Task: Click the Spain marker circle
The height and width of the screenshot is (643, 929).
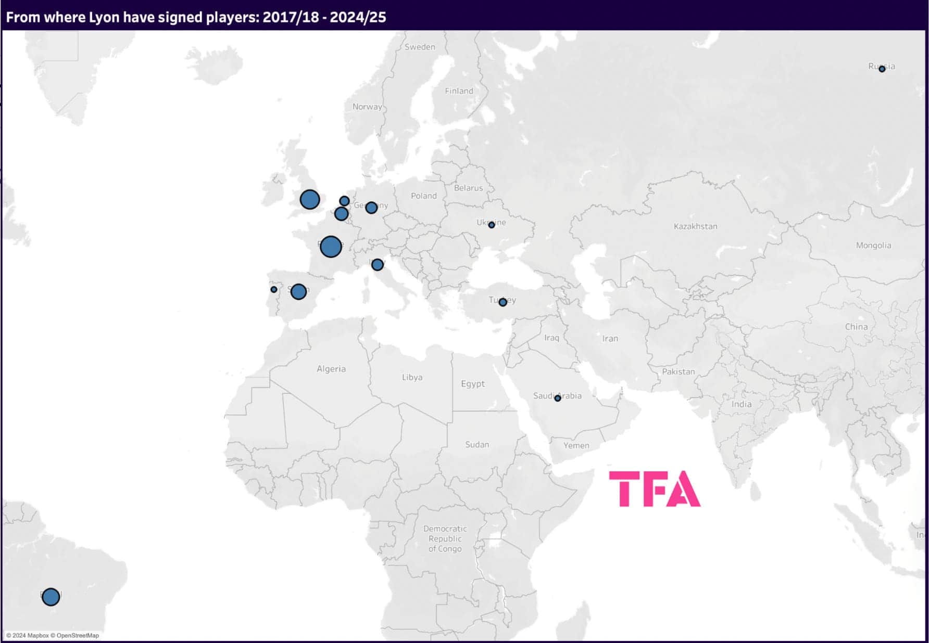Action: (x=298, y=291)
